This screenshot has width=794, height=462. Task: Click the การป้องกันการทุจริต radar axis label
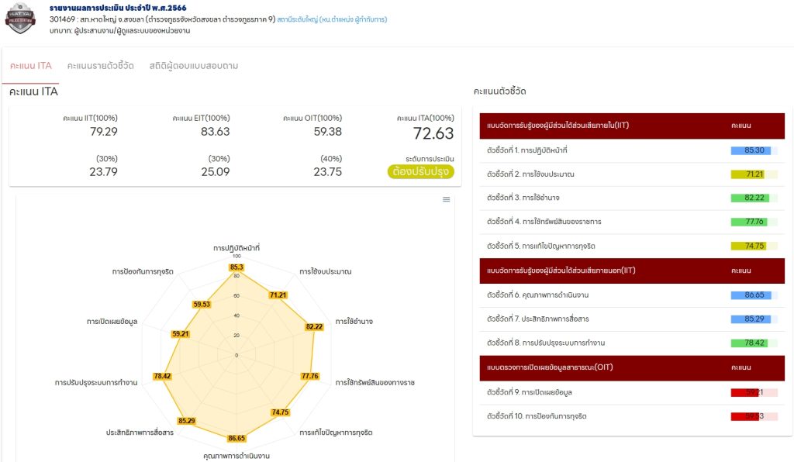point(143,271)
